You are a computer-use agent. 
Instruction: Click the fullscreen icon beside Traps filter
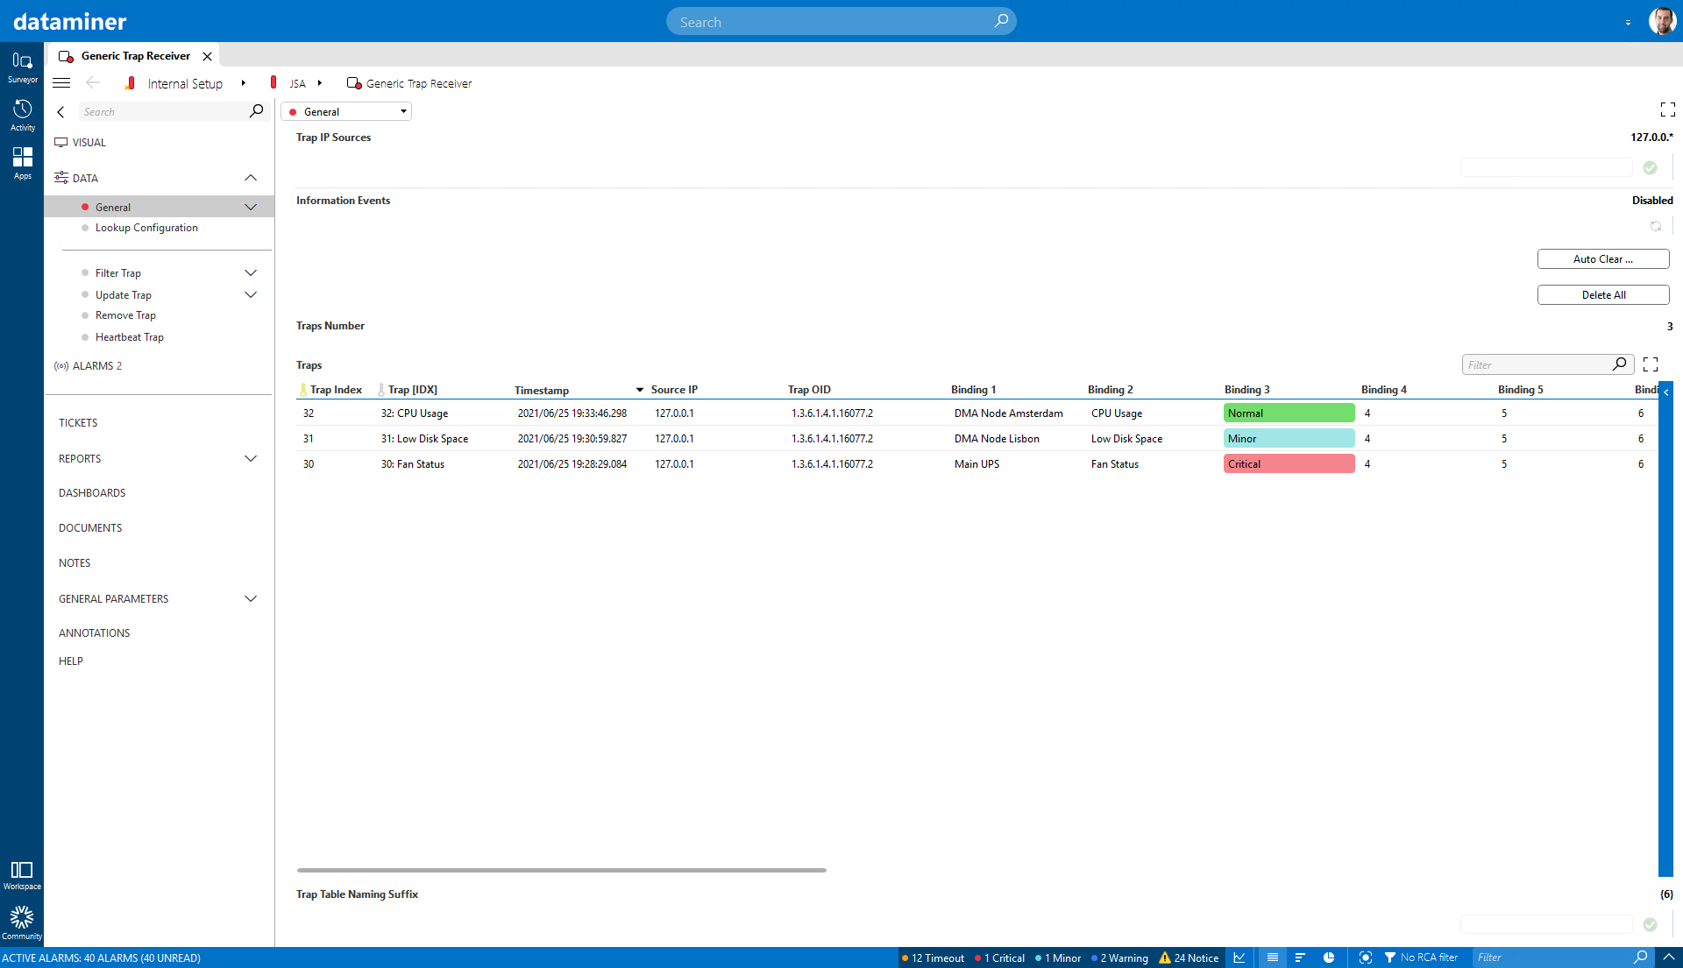pyautogui.click(x=1651, y=364)
